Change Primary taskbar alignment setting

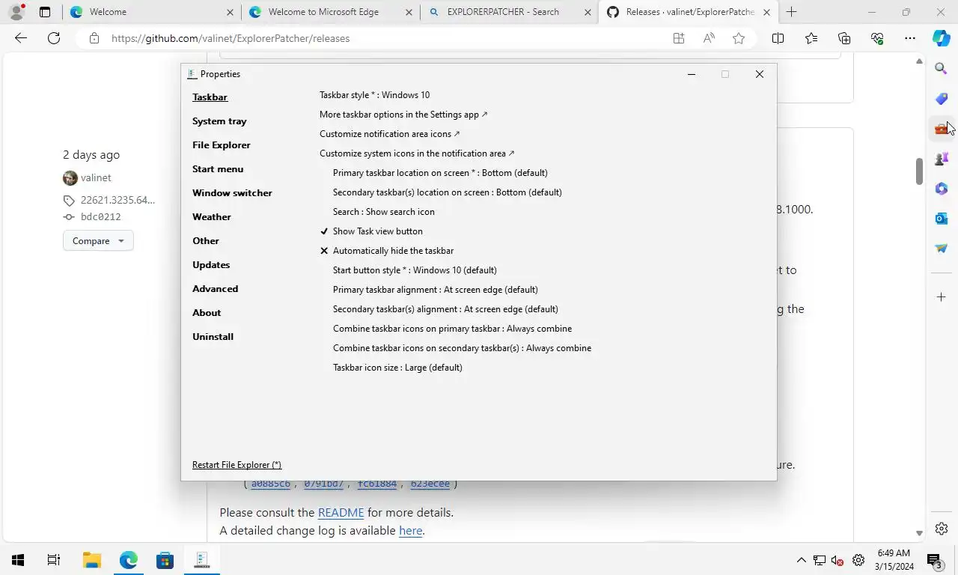coord(436,290)
